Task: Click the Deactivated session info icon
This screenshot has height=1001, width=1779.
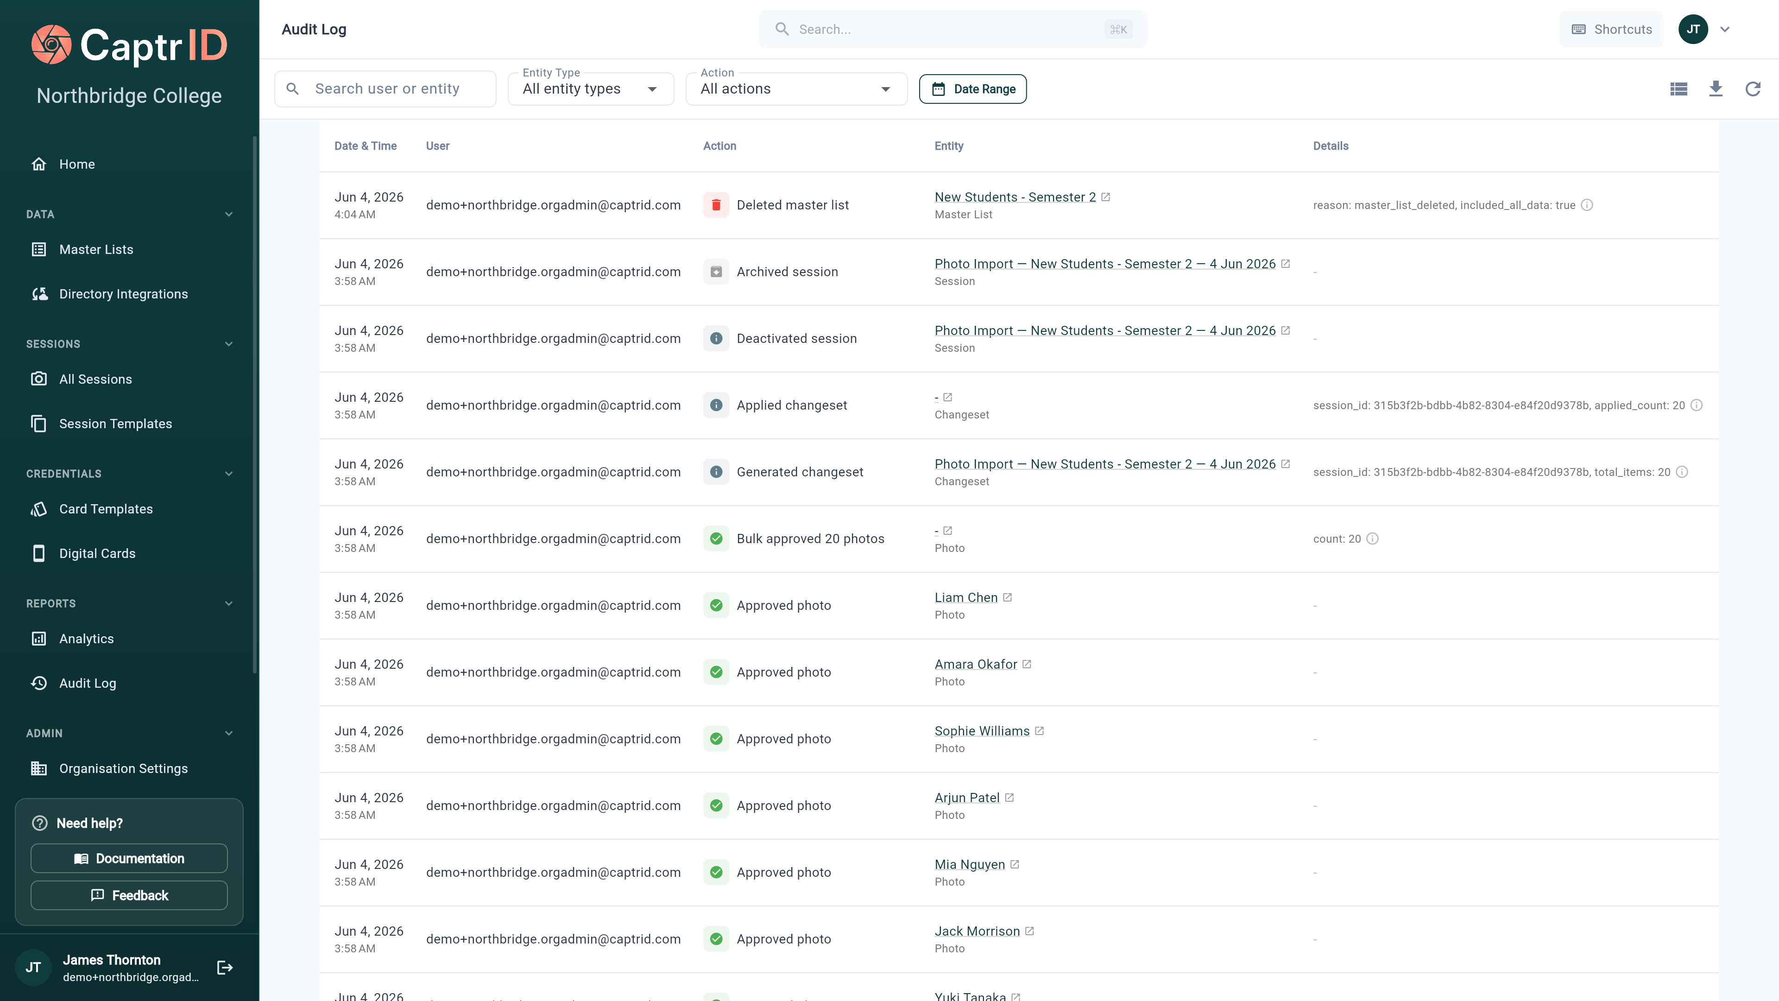Action: coord(716,338)
